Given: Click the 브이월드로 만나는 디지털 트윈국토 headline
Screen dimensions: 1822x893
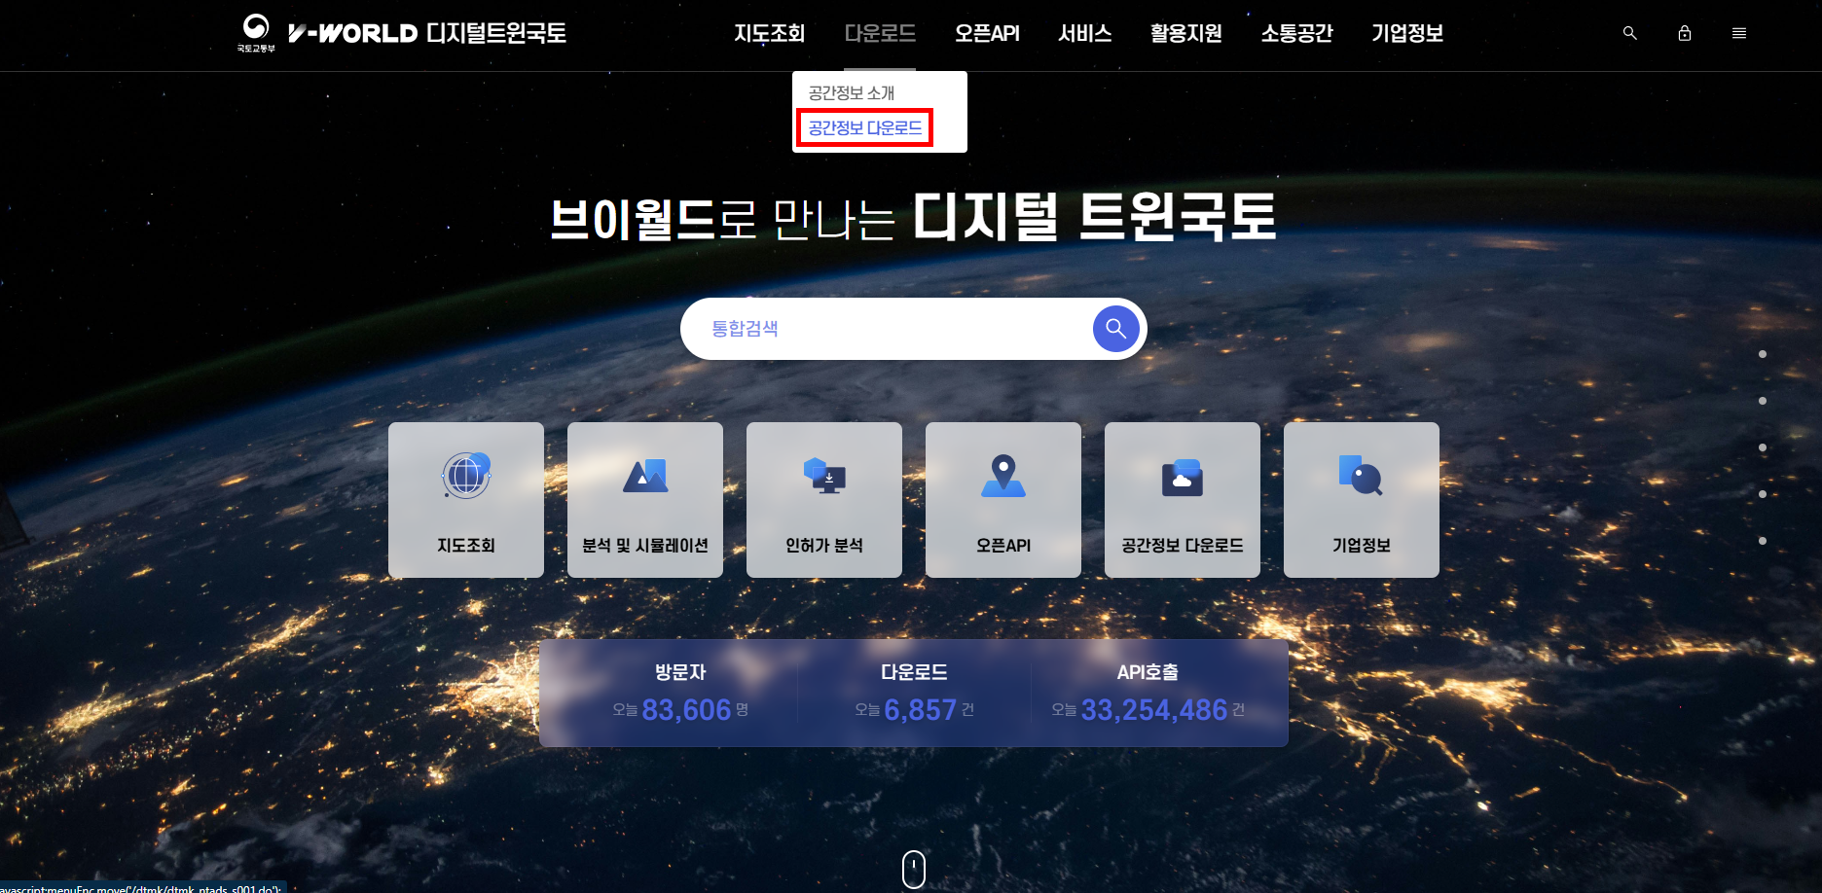Looking at the screenshot, I should click(913, 217).
